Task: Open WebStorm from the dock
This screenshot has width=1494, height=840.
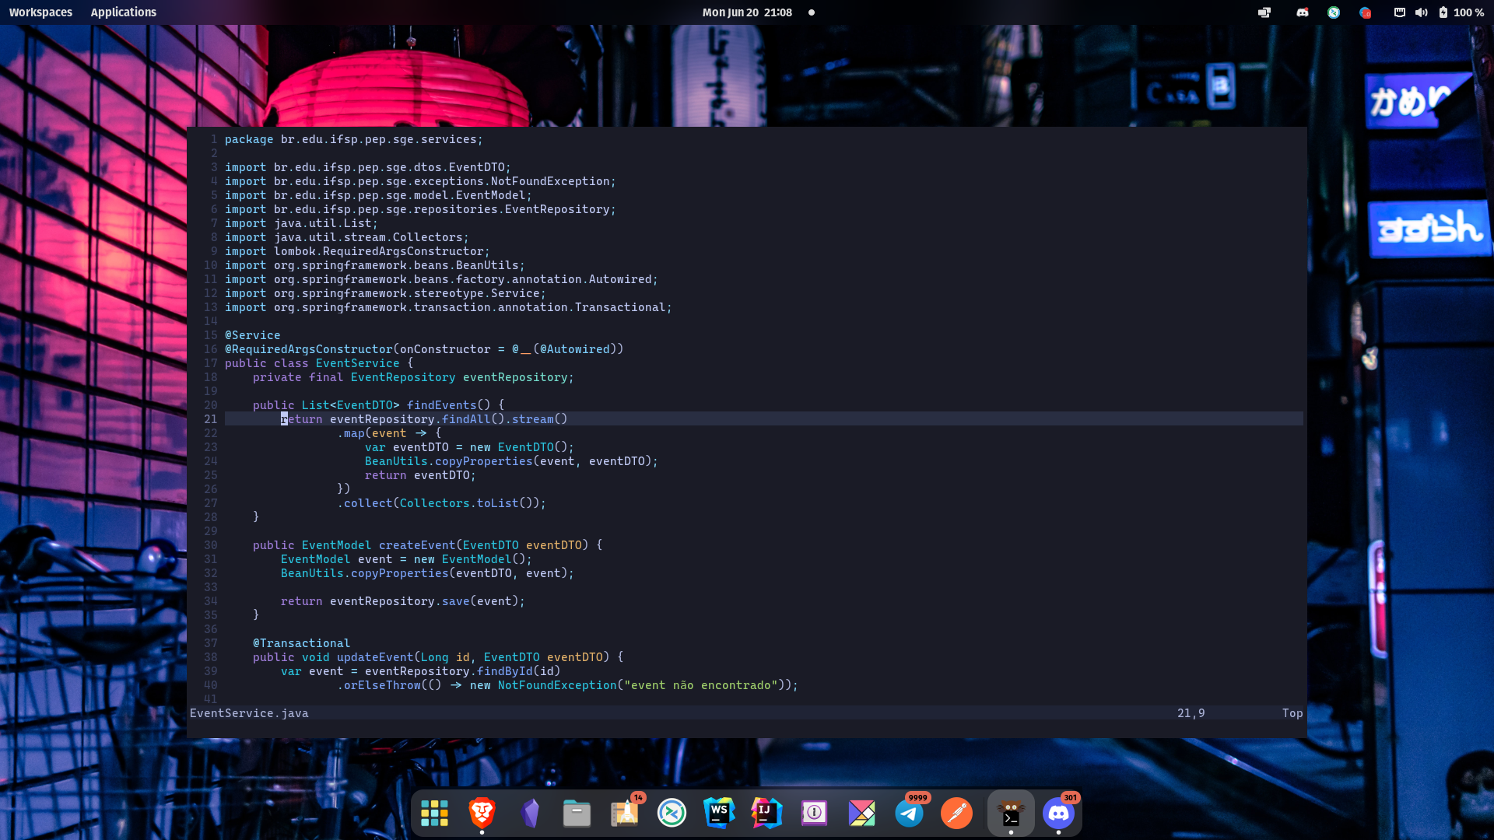Action: pos(719,813)
